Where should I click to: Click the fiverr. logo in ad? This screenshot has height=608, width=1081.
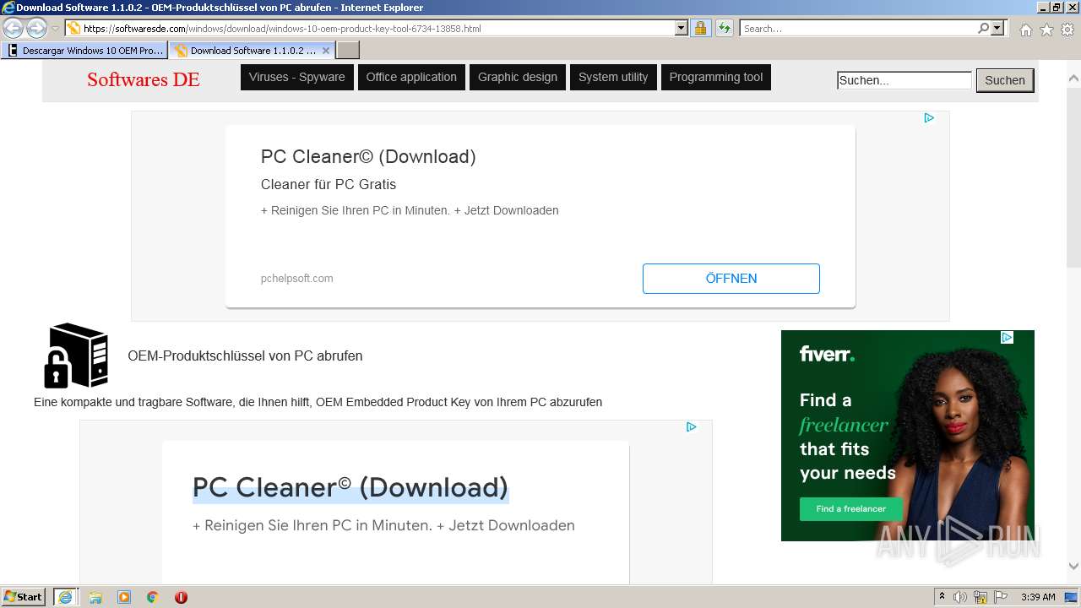coord(828,354)
